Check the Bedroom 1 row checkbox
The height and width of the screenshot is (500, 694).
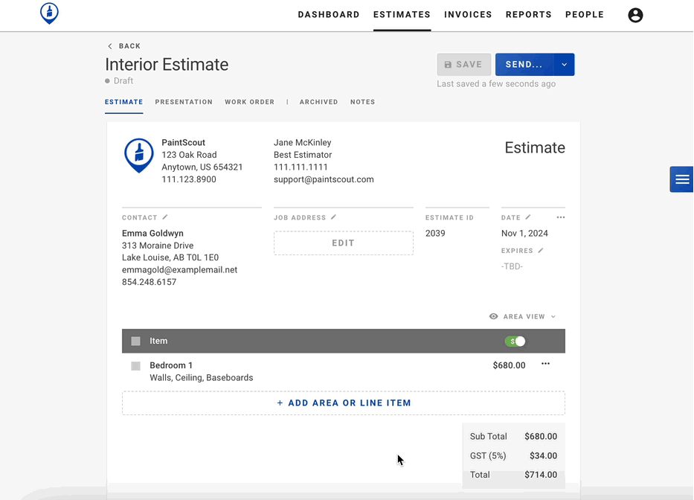(x=136, y=366)
